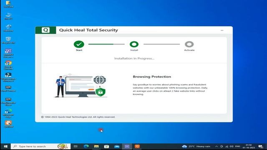Click the Quick Heal Q logo in title bar
Screen dimensions: 267x150
[45, 30]
